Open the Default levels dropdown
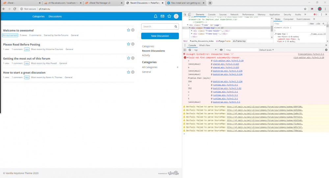This screenshot has height=178, width=329. click(x=266, y=50)
